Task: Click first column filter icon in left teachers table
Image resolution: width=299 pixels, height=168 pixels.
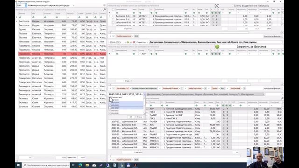Action: (x=20, y=17)
